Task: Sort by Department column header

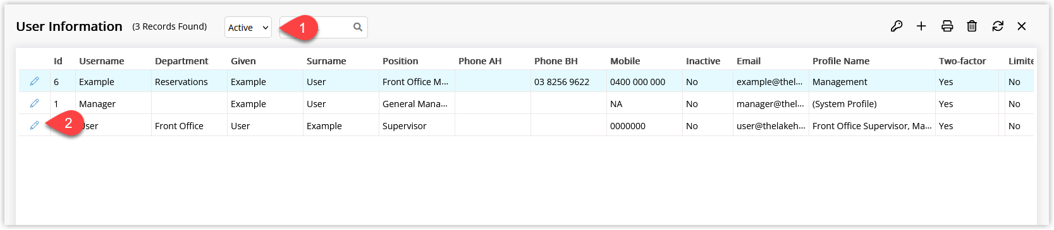Action: [x=181, y=61]
